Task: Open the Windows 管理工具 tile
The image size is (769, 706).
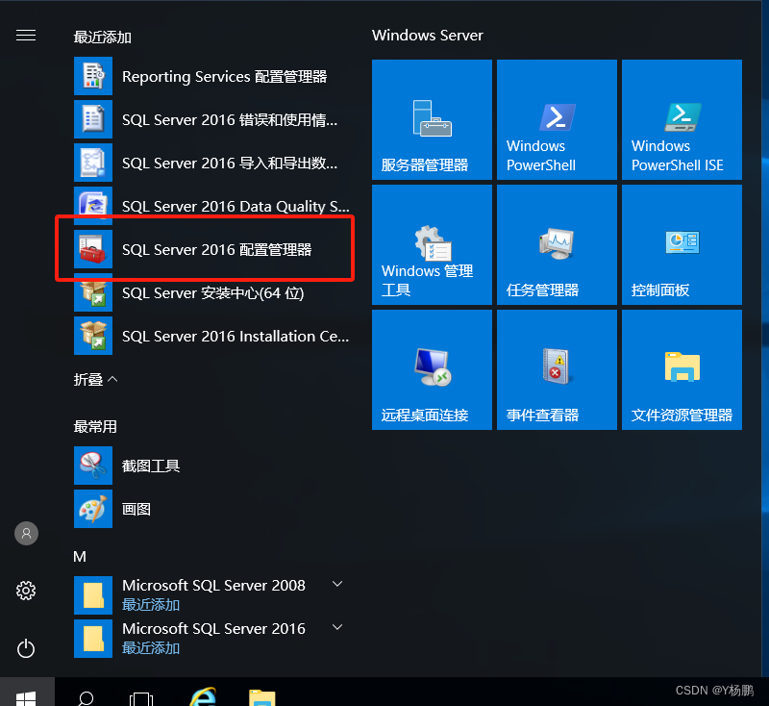Action: (432, 245)
